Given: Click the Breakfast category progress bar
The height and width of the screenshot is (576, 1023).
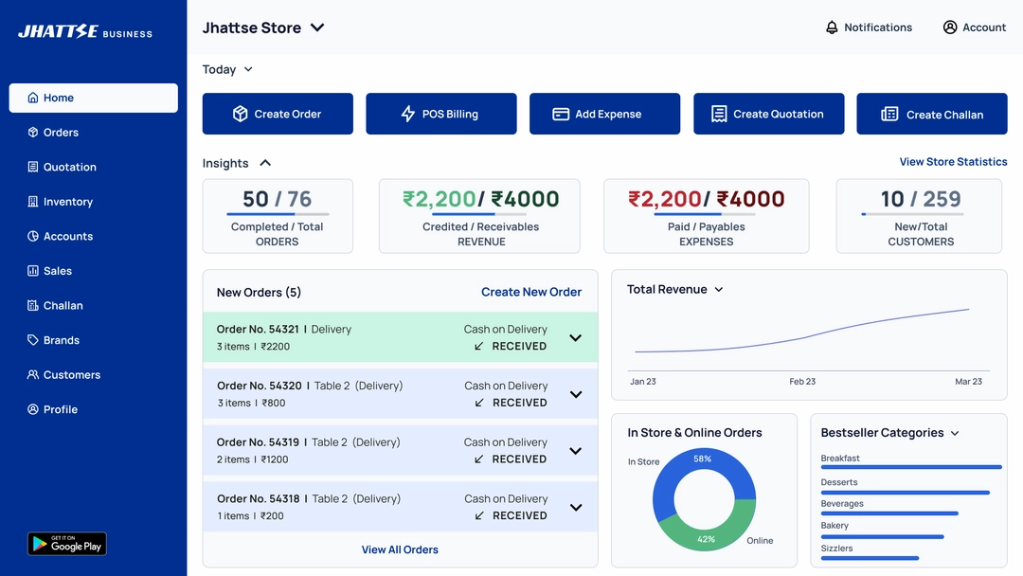Looking at the screenshot, I should 910,466.
